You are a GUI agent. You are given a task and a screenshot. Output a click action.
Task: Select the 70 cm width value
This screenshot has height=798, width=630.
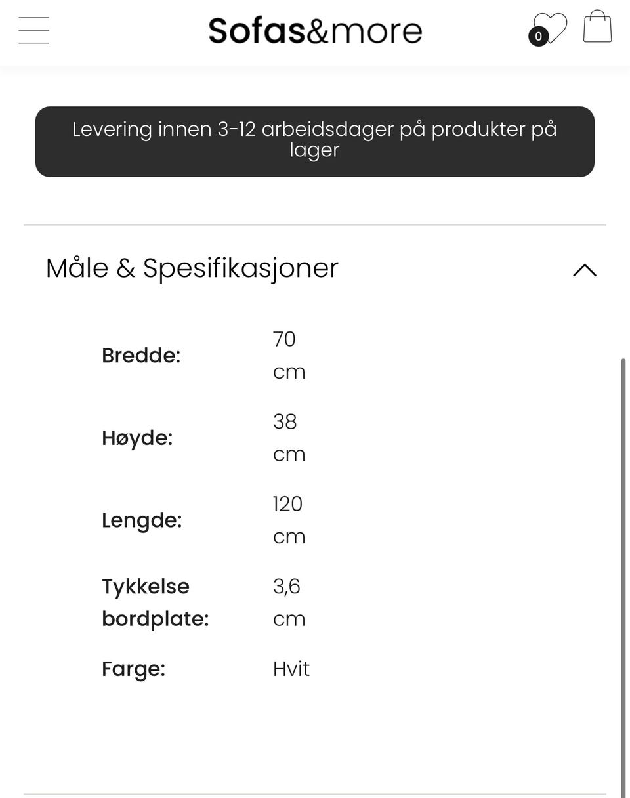289,355
